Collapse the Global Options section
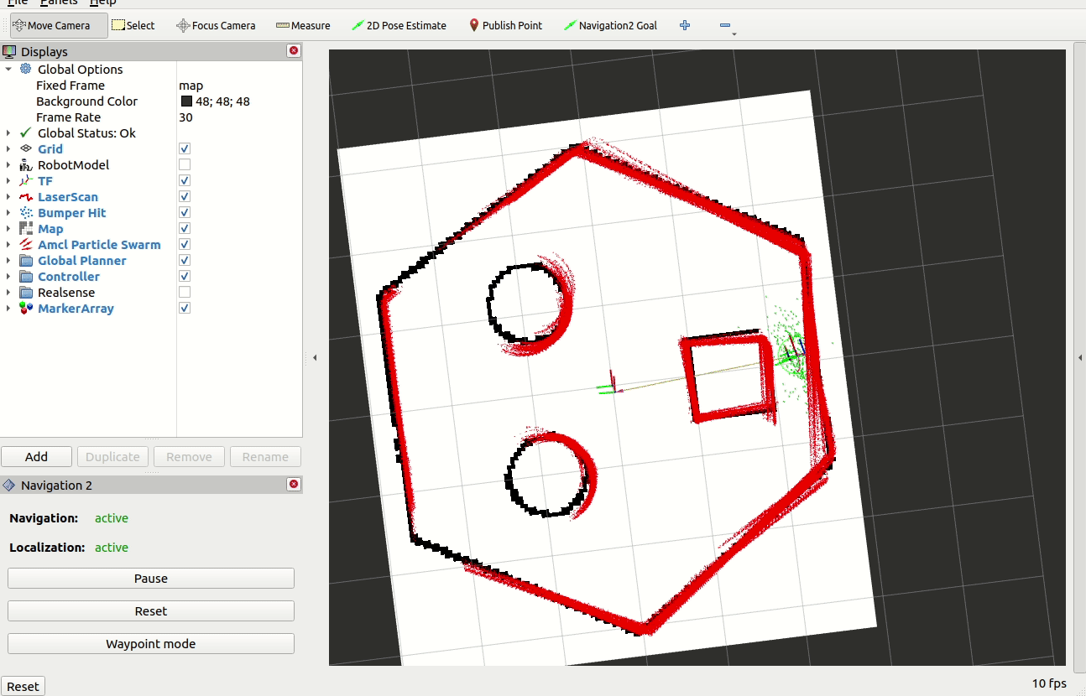Screen dimensions: 1086x696 coord(8,70)
